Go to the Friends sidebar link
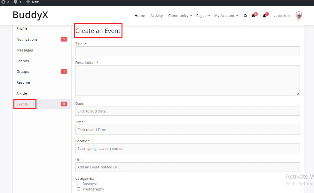Screen dimensions: 314x193 22,61
